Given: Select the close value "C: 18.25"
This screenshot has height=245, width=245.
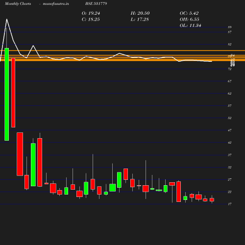Looking at the screenshot, I should pos(91,20).
